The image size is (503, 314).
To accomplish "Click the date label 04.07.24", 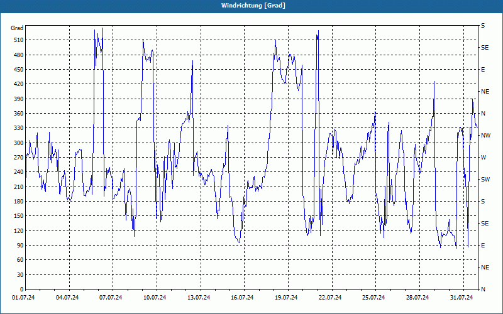I will 67,298.
